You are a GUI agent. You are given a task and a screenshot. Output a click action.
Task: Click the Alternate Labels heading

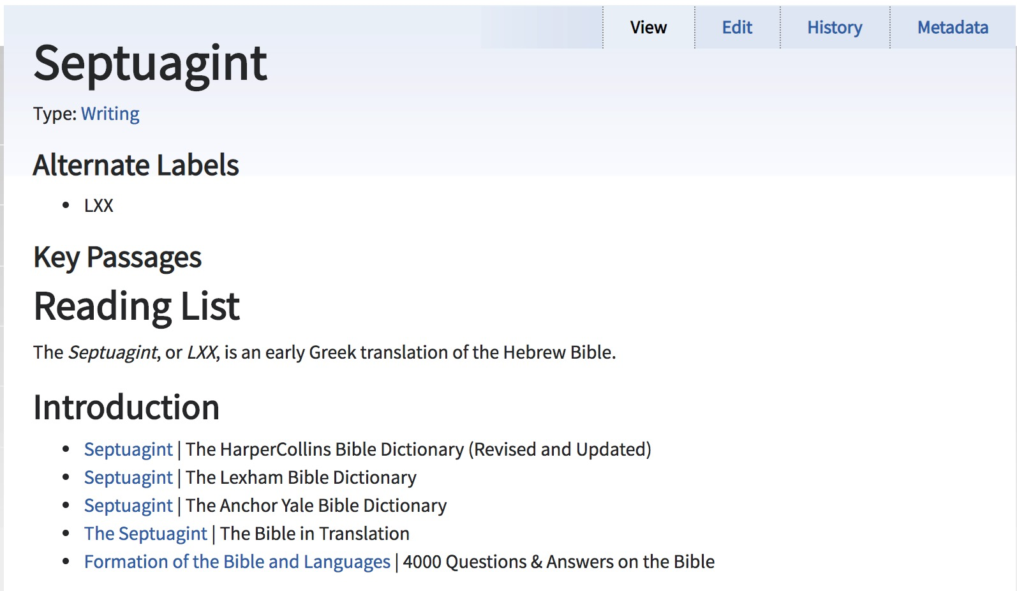[x=136, y=165]
